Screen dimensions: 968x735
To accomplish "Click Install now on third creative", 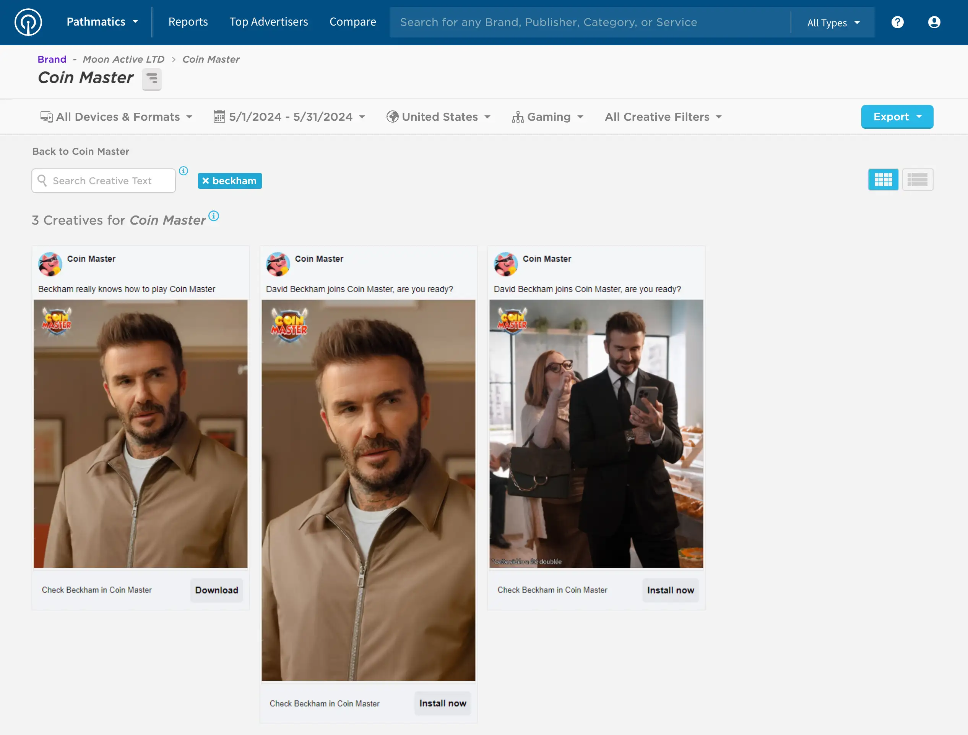I will [670, 590].
